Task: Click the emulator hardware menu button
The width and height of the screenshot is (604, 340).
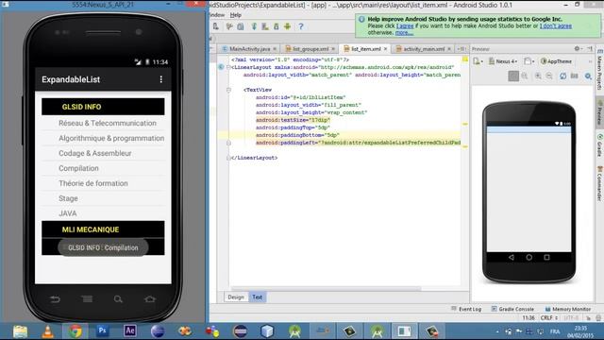Action: pos(87,299)
